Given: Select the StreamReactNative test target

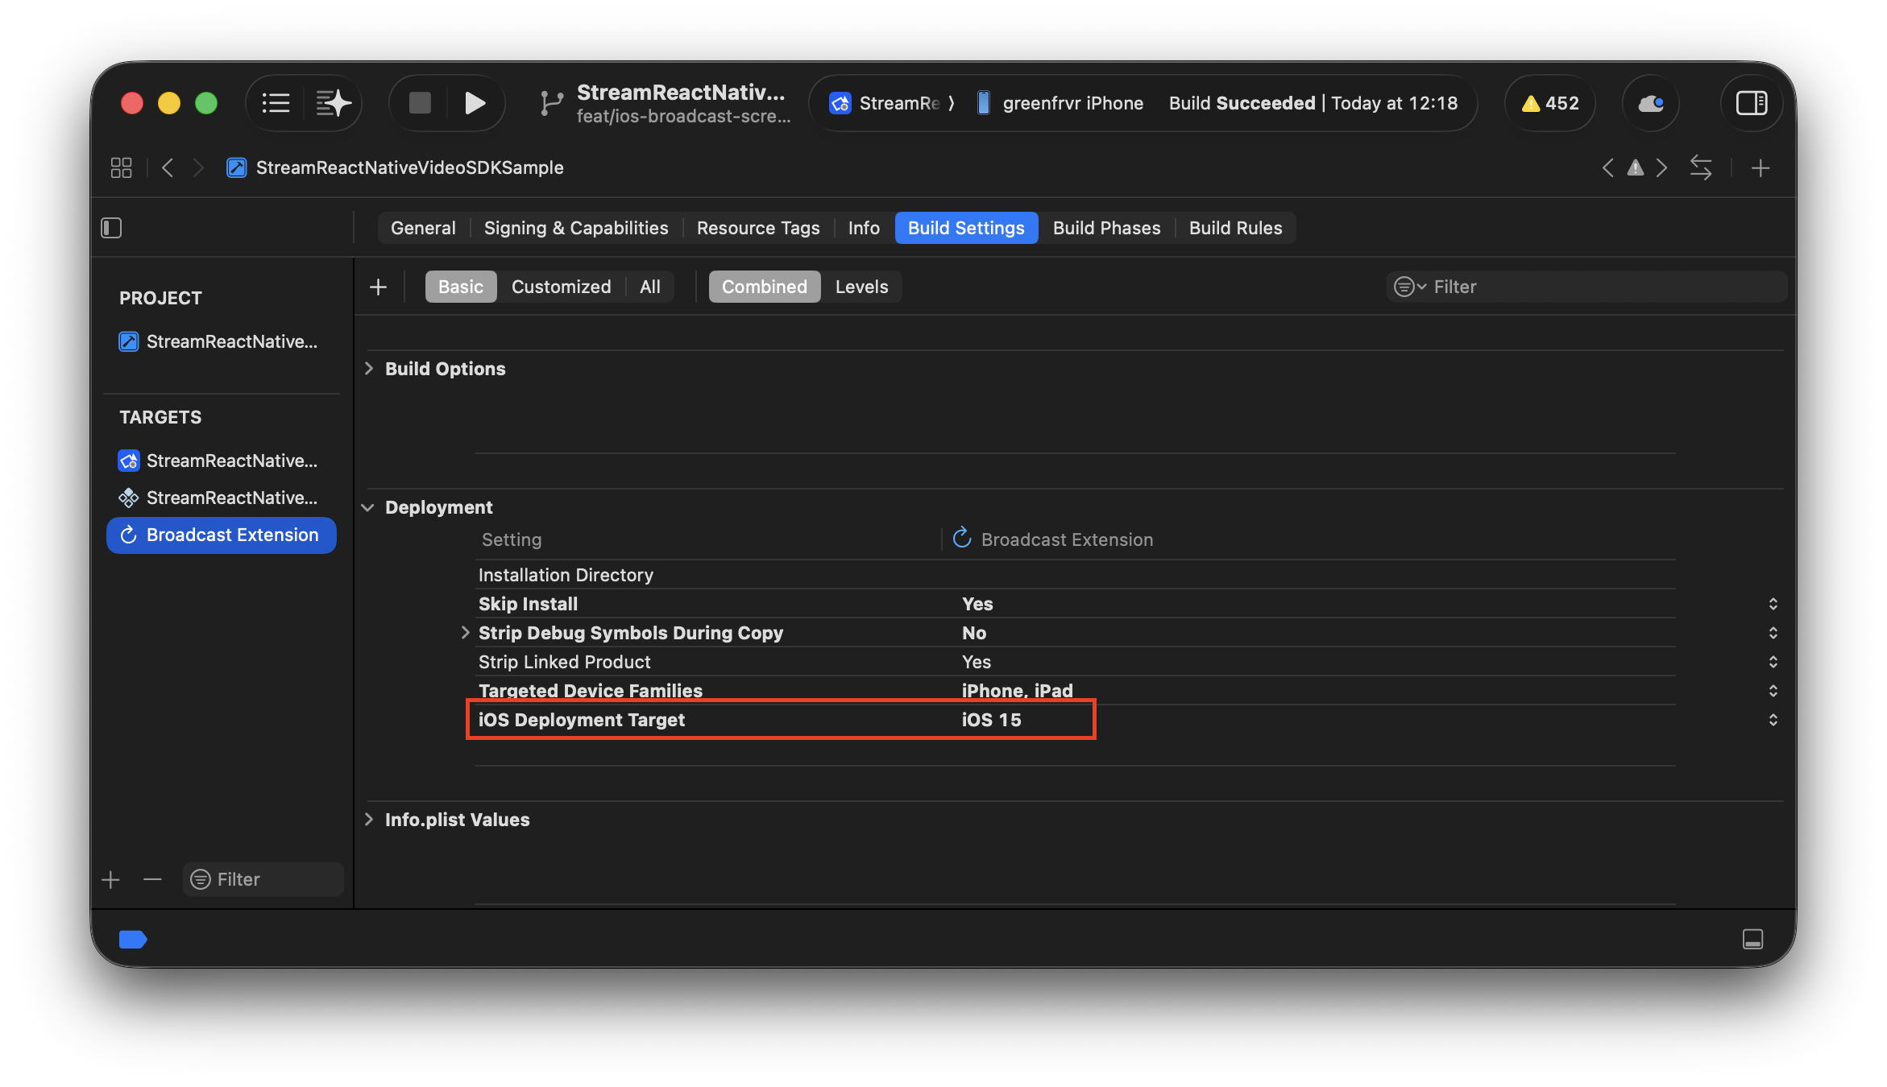Looking at the screenshot, I should tap(220, 498).
